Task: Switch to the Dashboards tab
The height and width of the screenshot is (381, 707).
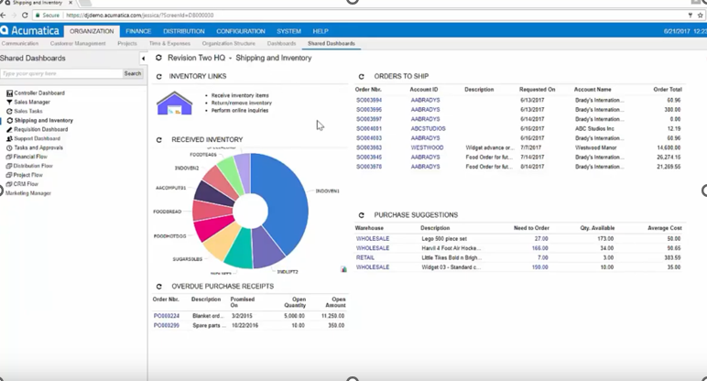Action: (x=282, y=43)
